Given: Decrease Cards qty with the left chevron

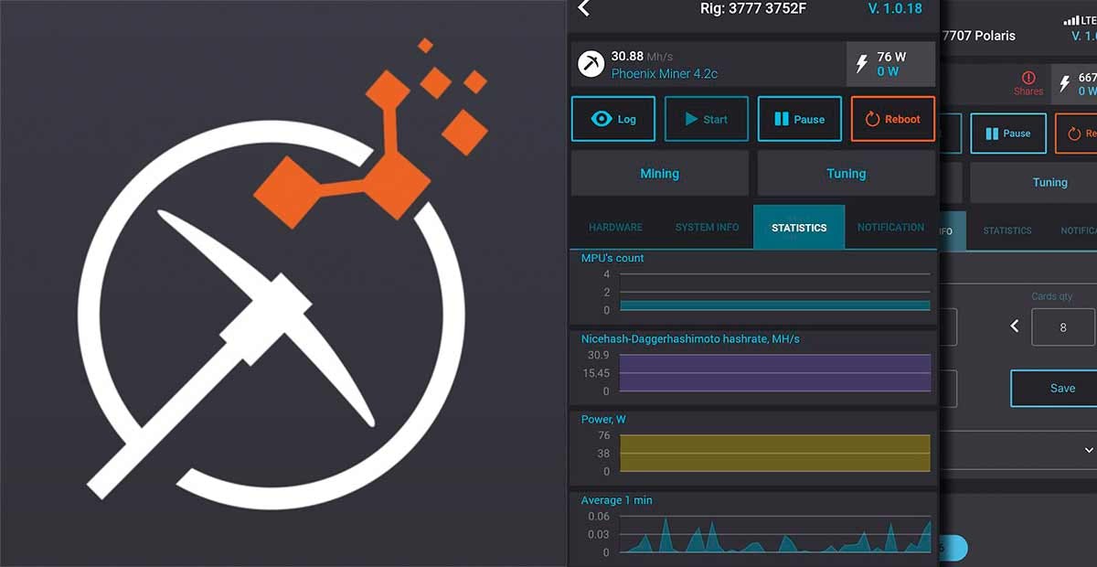Looking at the screenshot, I should [x=1015, y=326].
